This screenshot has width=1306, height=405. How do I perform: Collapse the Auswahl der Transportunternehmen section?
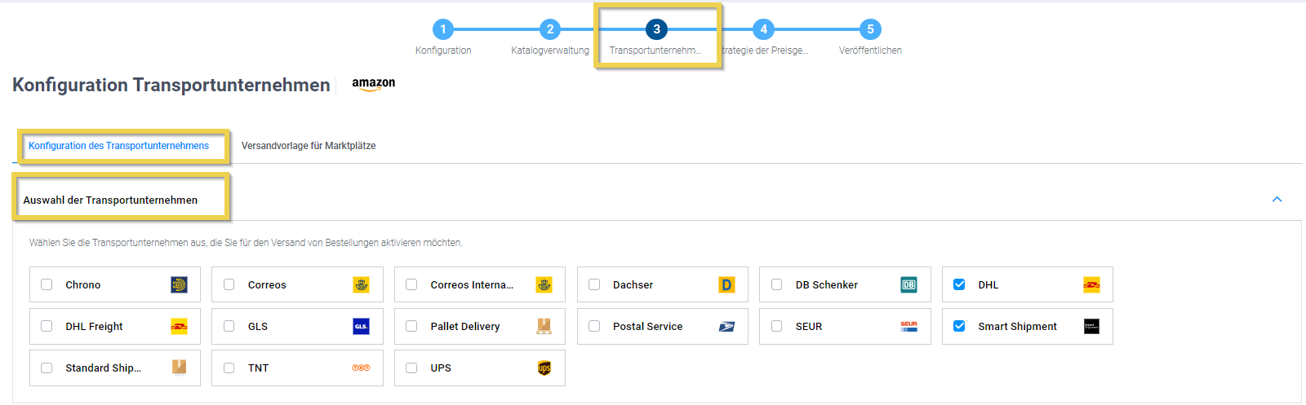point(1277,200)
